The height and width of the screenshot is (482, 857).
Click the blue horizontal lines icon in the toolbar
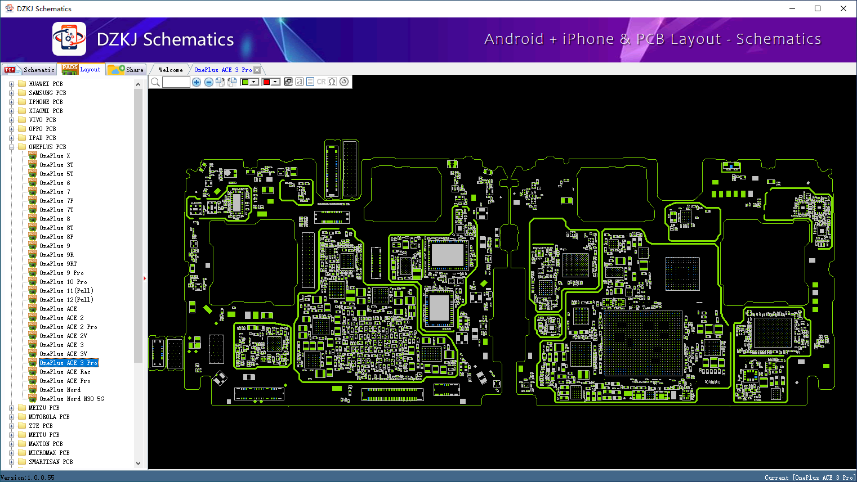click(310, 82)
